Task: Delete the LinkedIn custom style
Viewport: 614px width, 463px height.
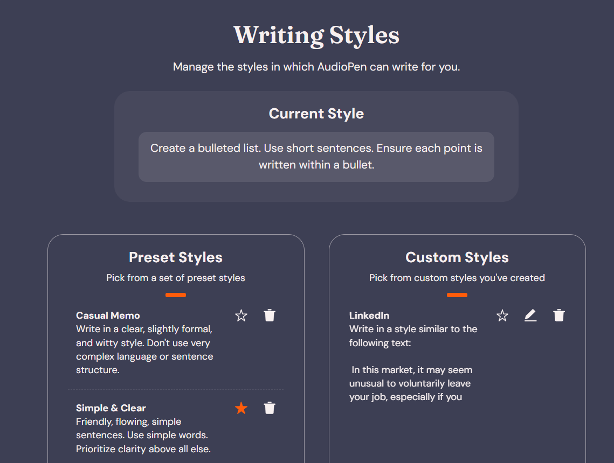Action: point(559,315)
